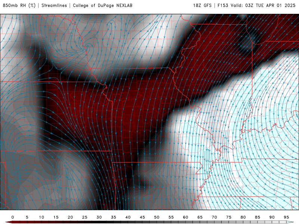Pick the "35" tick label on colorbar

point(114,217)
